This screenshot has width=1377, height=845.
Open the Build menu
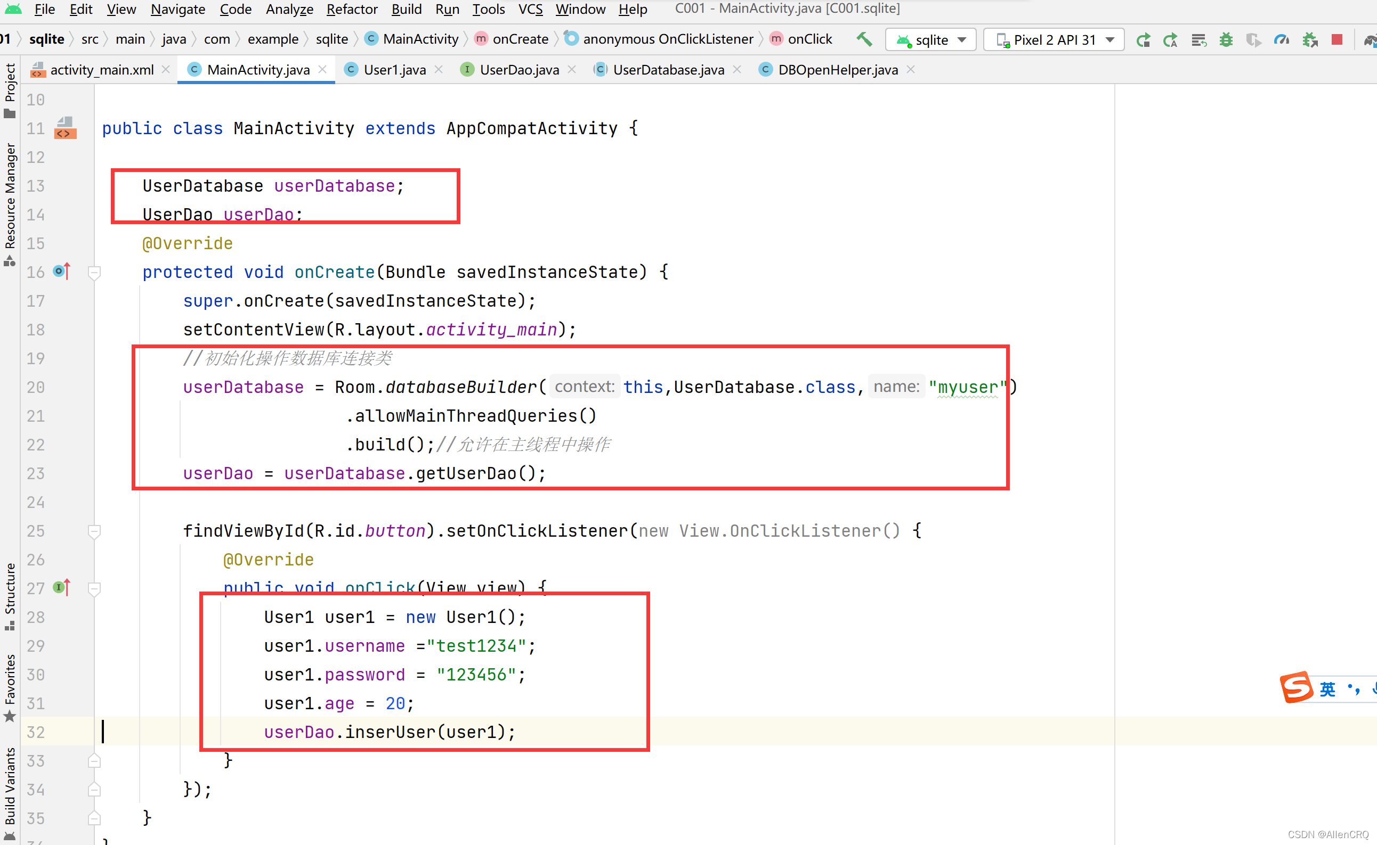tap(407, 9)
